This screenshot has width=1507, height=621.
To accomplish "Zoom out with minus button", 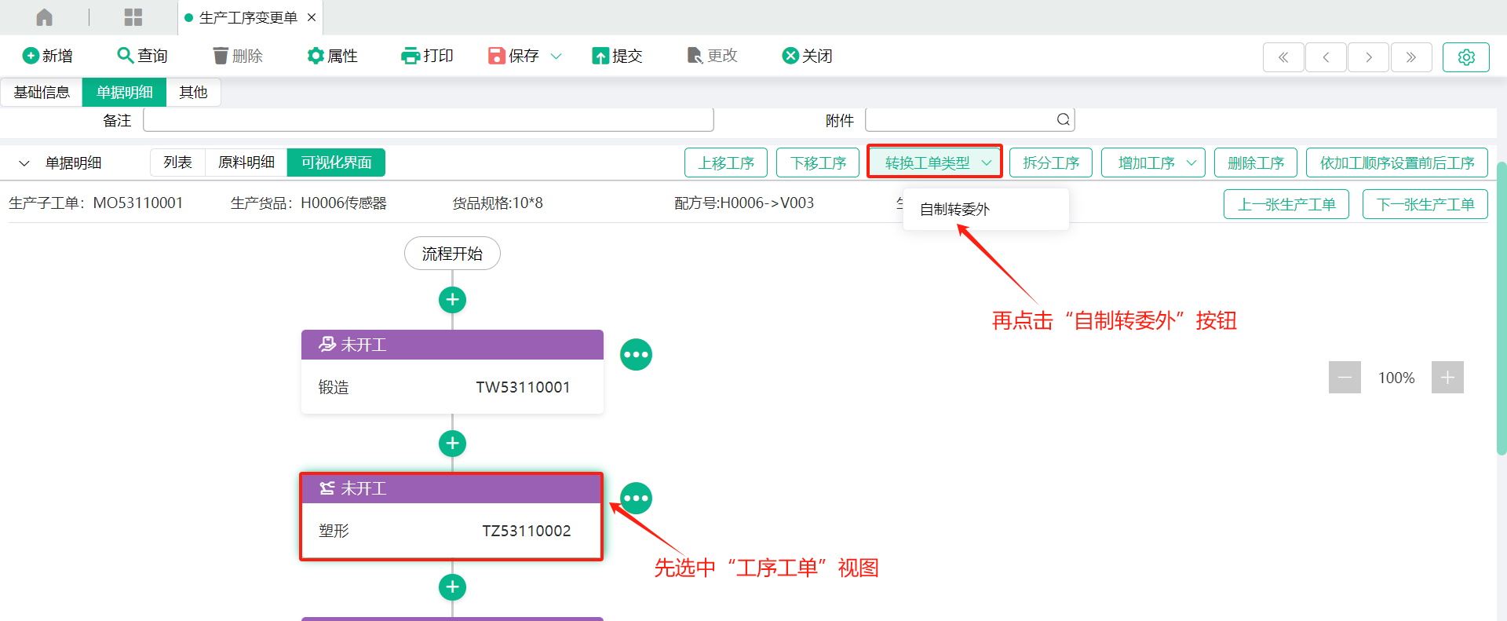I will 1345,378.
